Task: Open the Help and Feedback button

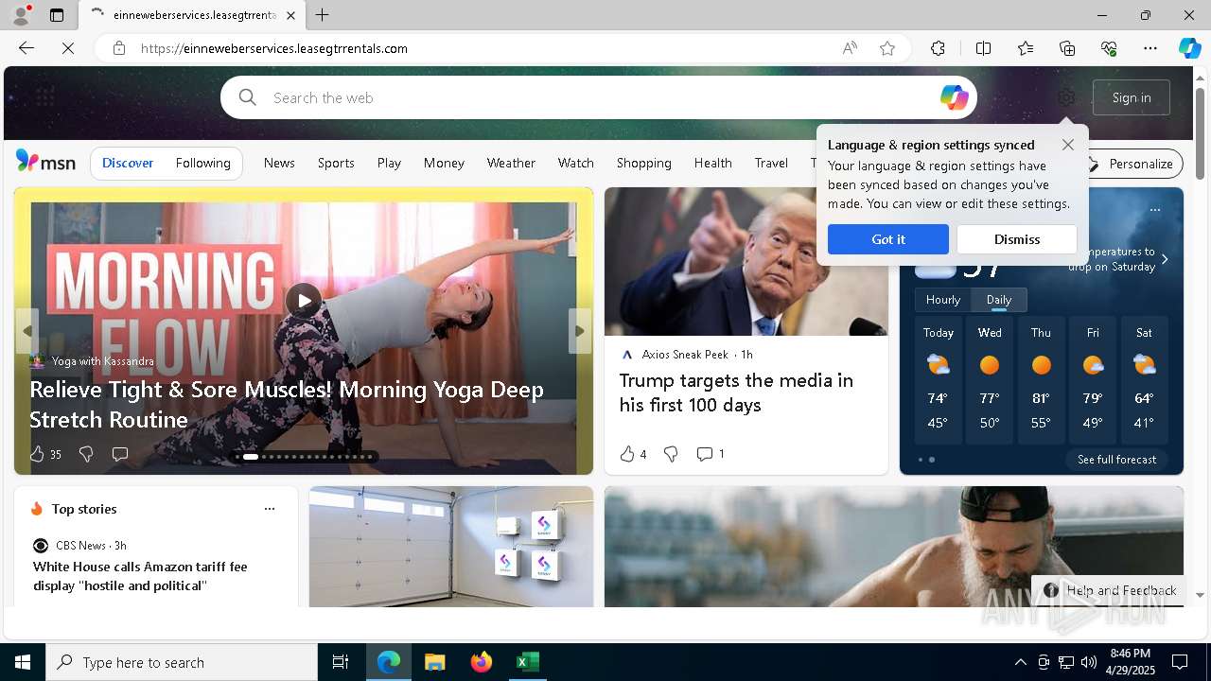Action: [1109, 590]
